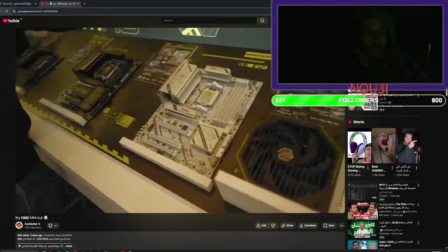The width and height of the screenshot is (448, 252).
Task: Click the youtube.com URL in address bar
Action: click(38, 11)
